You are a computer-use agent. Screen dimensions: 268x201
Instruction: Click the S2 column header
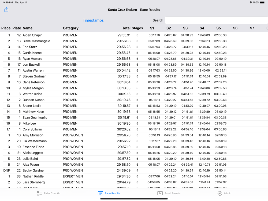tap(169, 28)
